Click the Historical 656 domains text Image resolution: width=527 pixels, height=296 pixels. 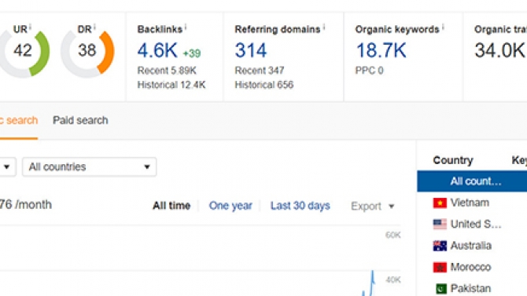264,85
